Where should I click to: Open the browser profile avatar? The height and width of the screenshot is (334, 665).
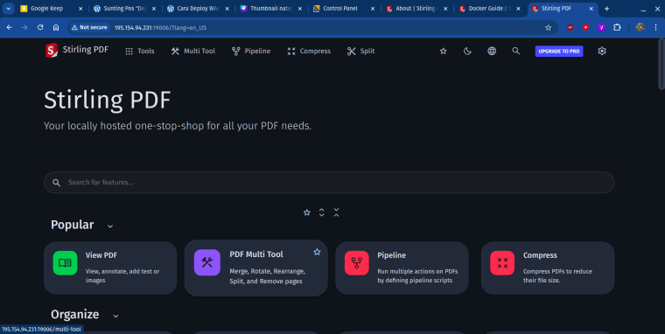[640, 27]
